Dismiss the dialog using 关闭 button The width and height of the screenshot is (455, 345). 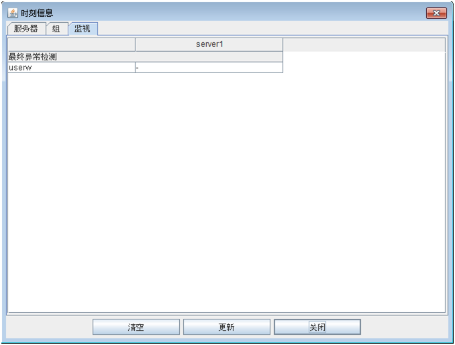[x=317, y=327]
